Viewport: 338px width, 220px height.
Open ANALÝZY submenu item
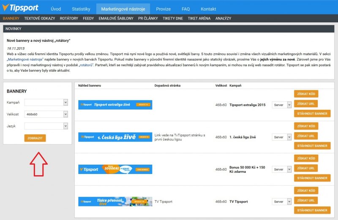224,19
